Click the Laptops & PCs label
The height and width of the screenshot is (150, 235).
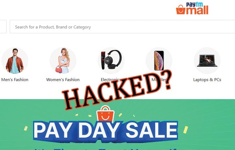point(207,80)
